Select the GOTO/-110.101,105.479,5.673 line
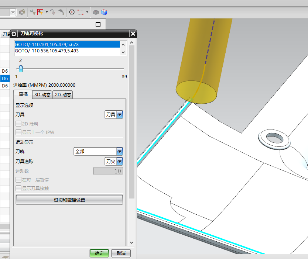Screen dimensions: 308x259 click(67, 45)
